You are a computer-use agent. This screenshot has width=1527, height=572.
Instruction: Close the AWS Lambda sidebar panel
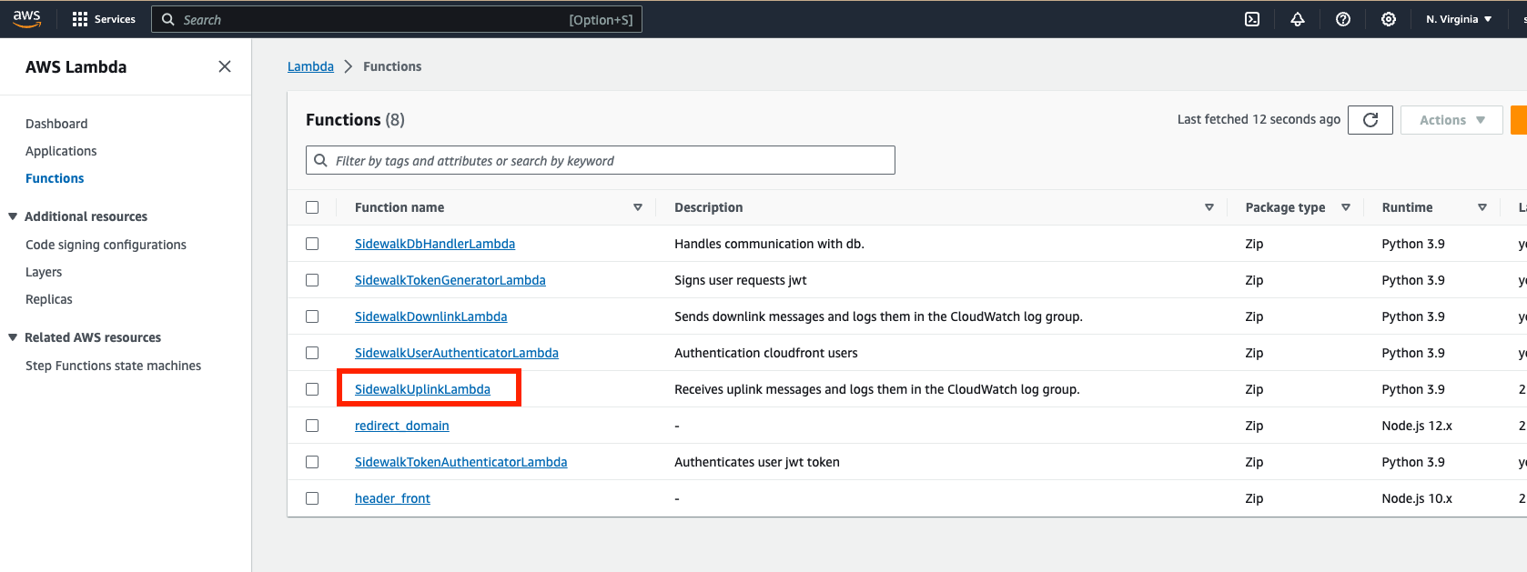[225, 66]
